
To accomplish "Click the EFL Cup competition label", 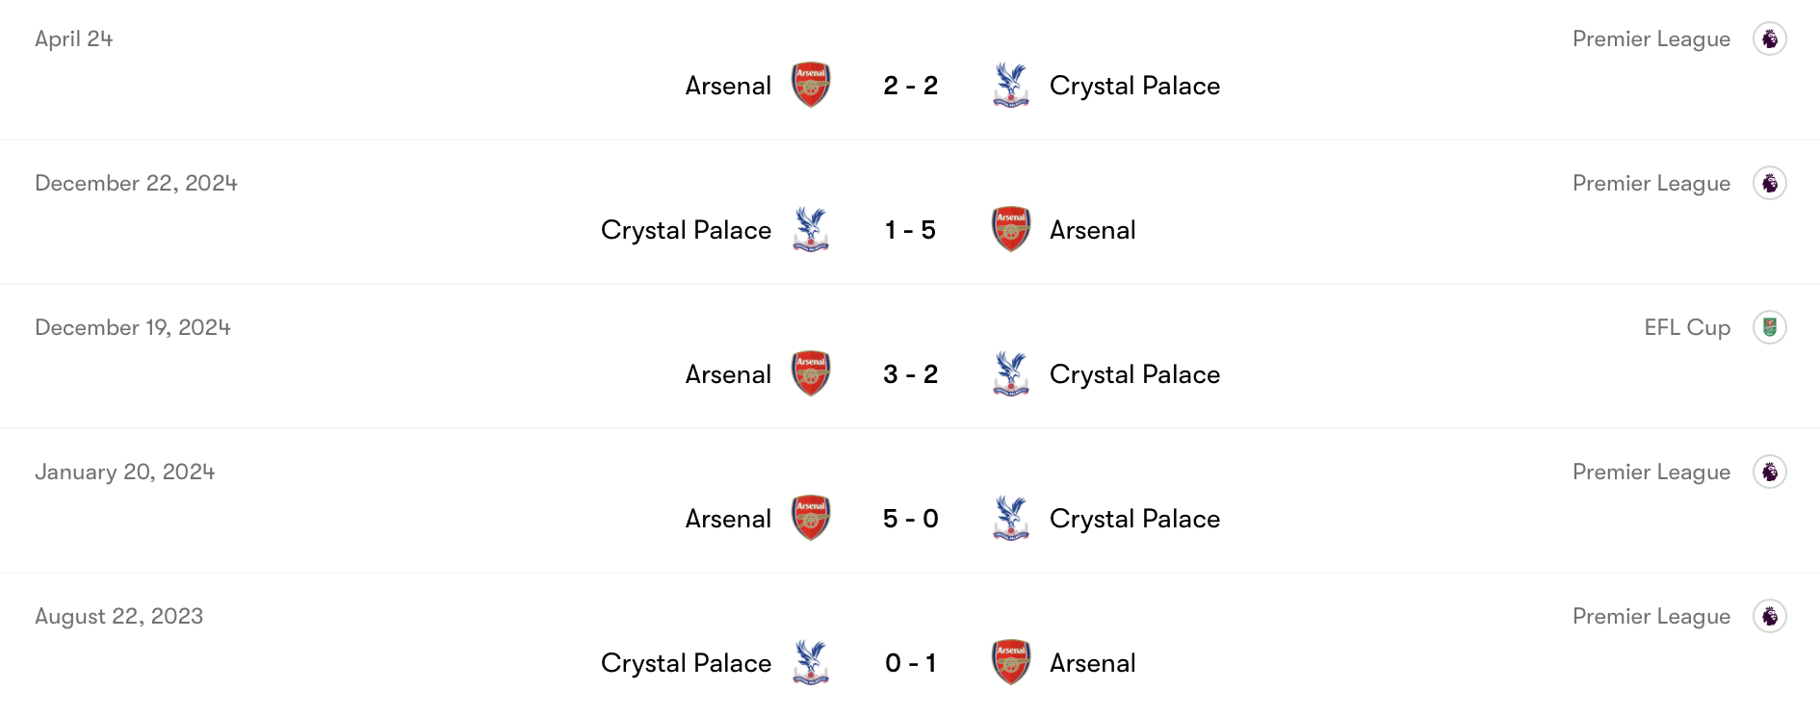I will click(1687, 327).
